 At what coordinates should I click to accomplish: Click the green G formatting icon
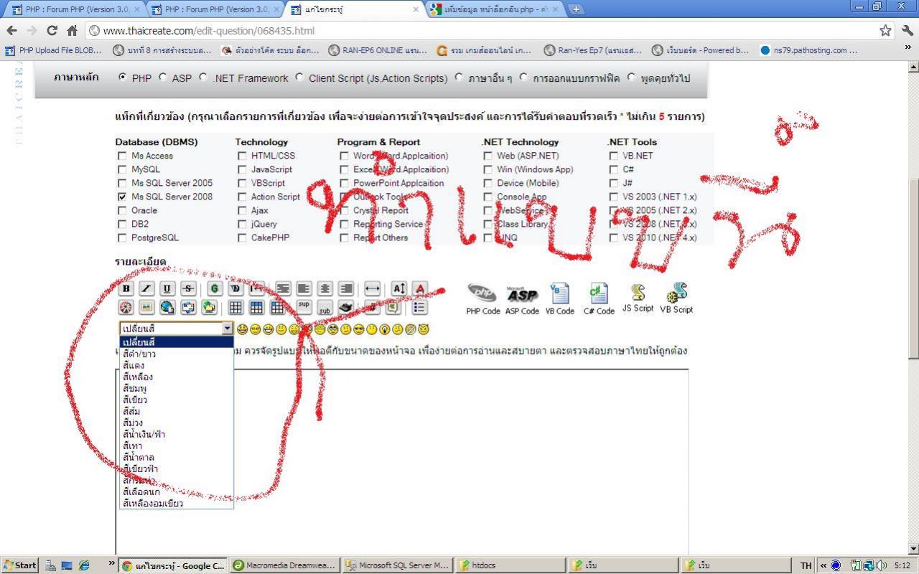214,288
